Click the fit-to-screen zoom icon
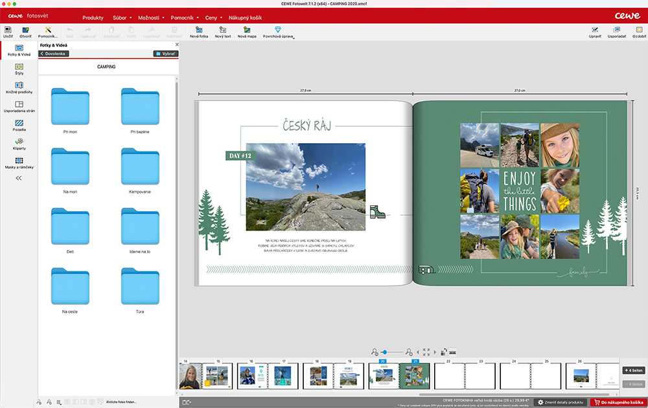Screen dimensions: 648x408 tap(426, 352)
